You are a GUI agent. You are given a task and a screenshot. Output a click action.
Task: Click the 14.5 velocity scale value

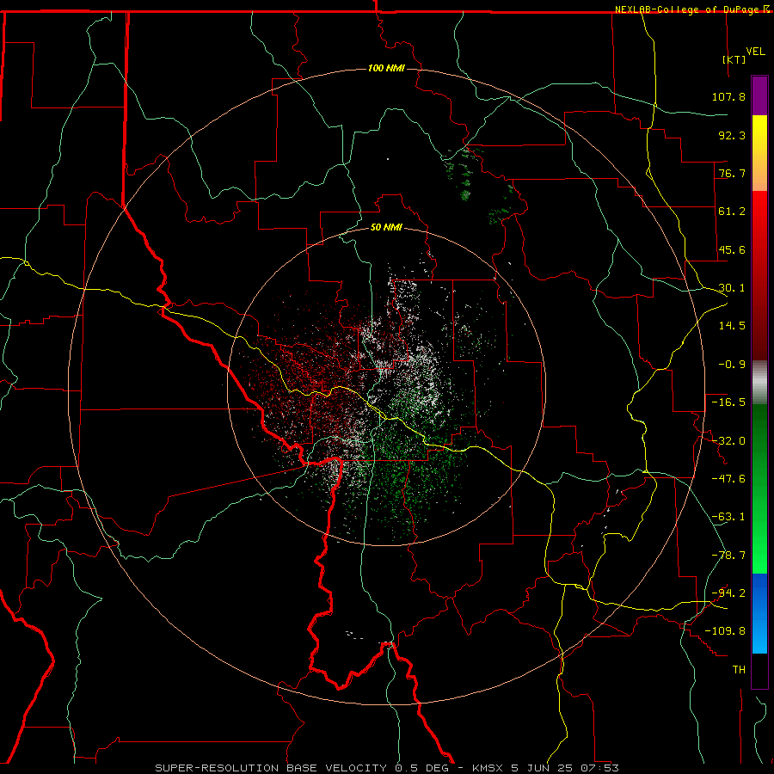coord(732,326)
